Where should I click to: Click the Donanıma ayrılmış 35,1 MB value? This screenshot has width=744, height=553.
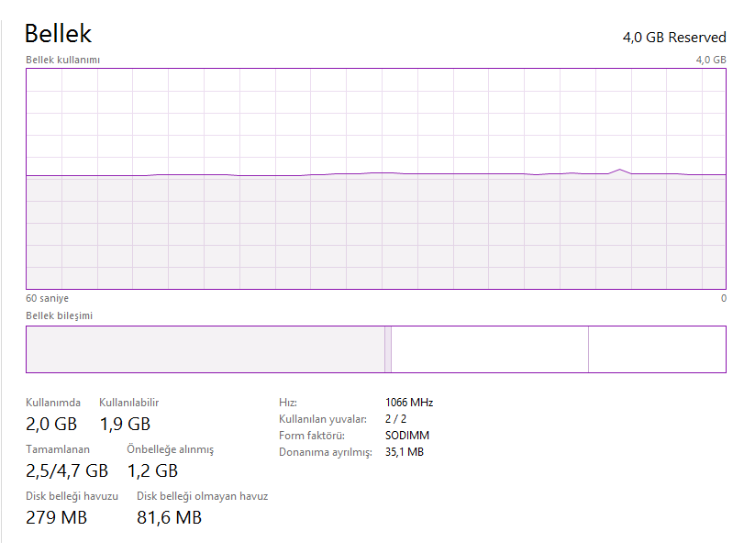coord(405,452)
